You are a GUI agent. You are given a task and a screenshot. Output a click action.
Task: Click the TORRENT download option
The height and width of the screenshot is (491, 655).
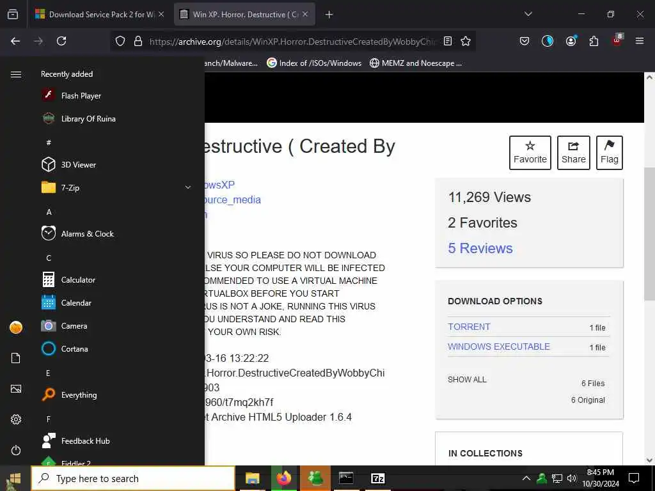(469, 327)
